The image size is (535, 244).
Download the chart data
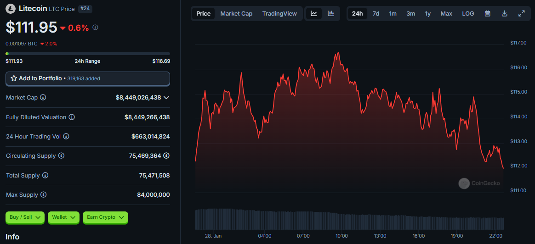(505, 14)
